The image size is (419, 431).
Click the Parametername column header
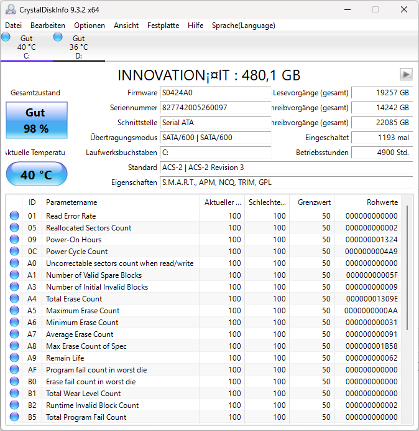[x=121, y=202]
